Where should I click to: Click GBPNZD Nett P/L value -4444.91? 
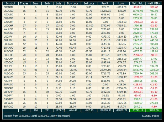[137, 7]
